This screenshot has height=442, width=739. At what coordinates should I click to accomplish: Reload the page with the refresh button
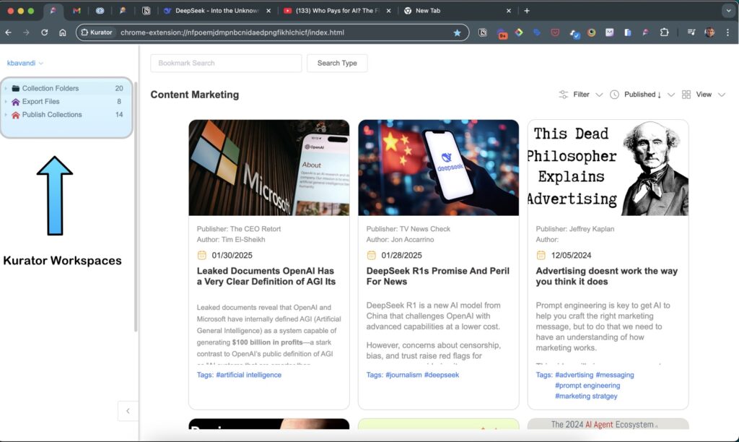45,32
